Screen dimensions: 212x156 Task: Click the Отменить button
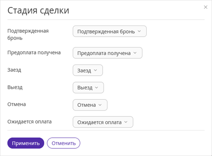pyautogui.click(x=64, y=143)
